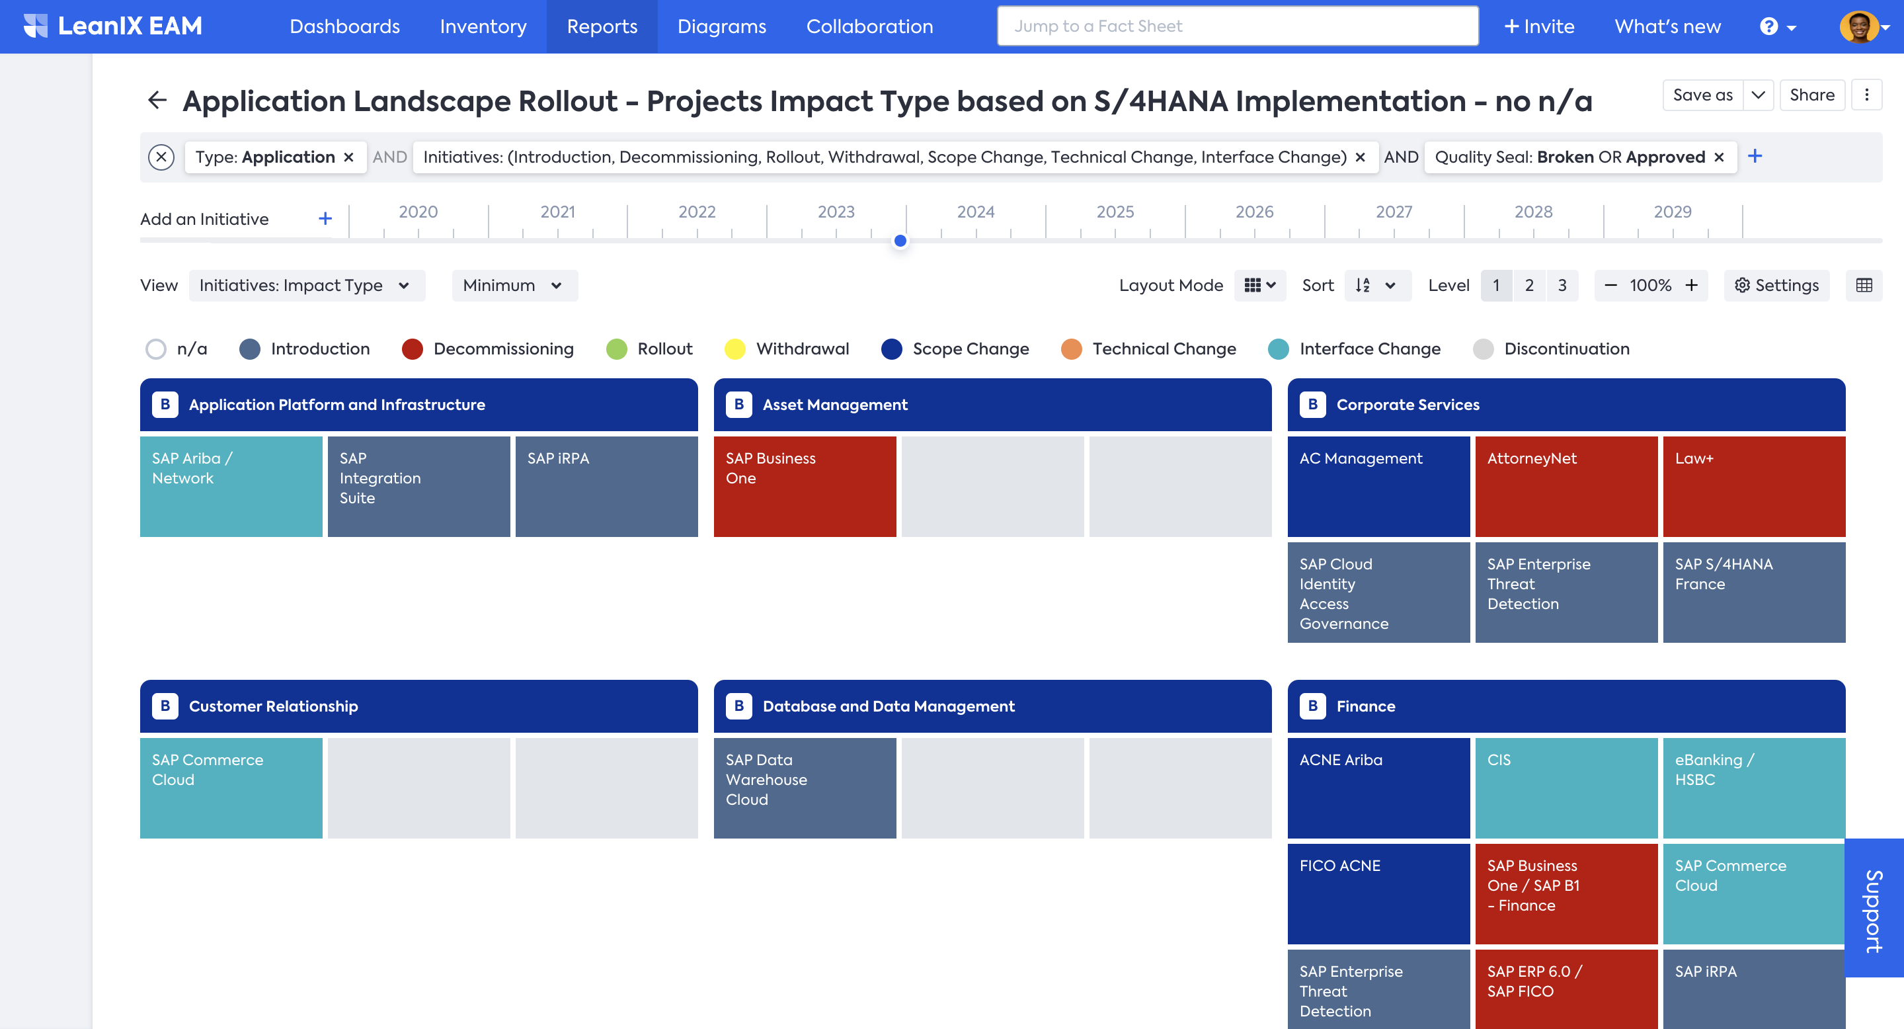The height and width of the screenshot is (1029, 1904).
Task: Toggle the Interface Change legend item
Action: (x=1354, y=349)
